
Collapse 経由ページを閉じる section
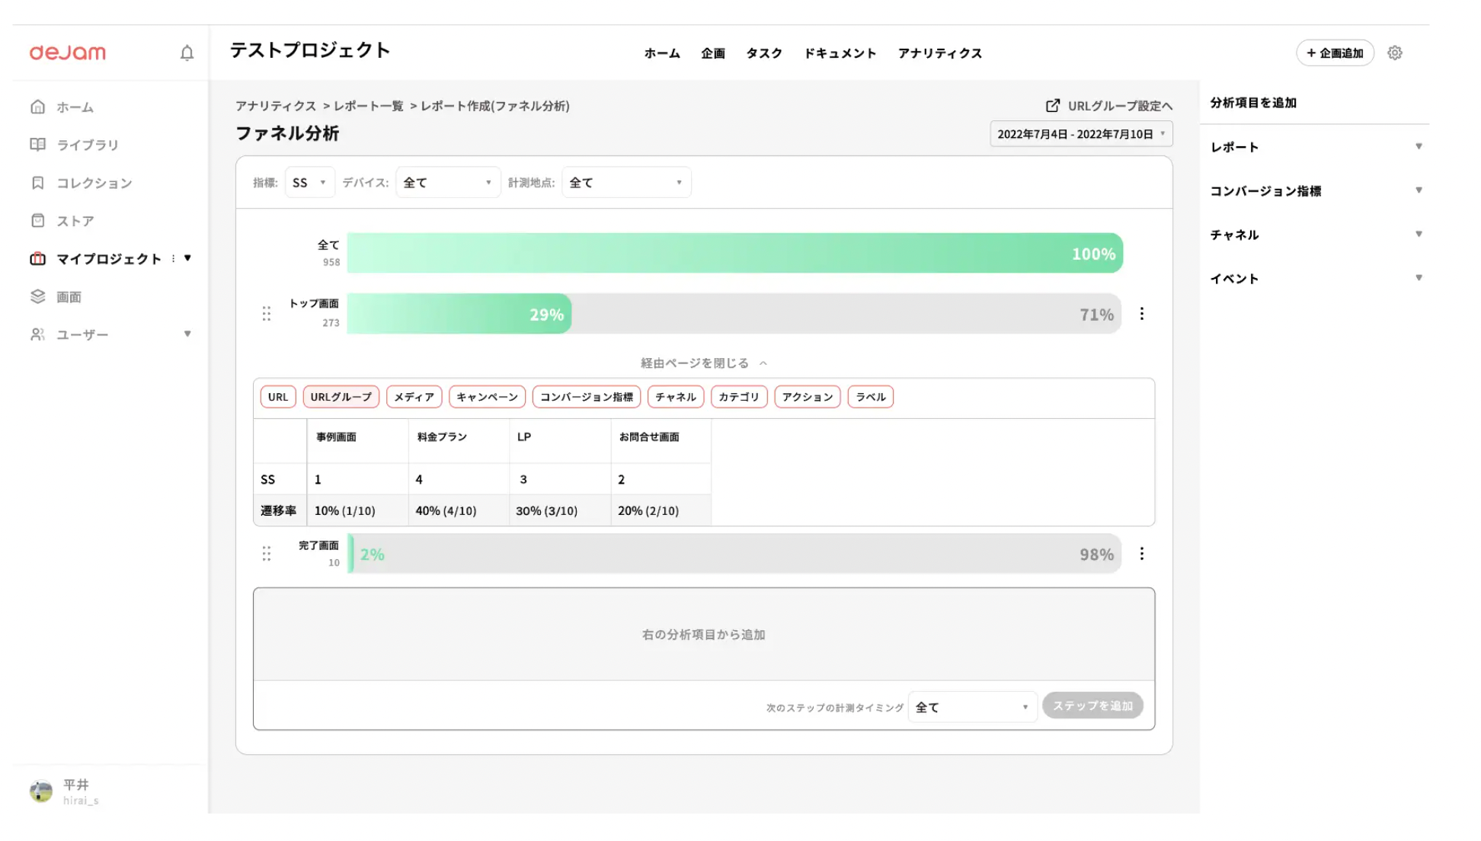coord(702,363)
